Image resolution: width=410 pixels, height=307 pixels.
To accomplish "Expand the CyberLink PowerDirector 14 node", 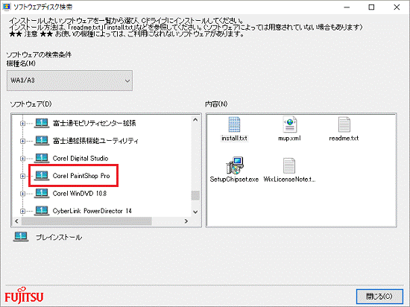I will [23, 211].
